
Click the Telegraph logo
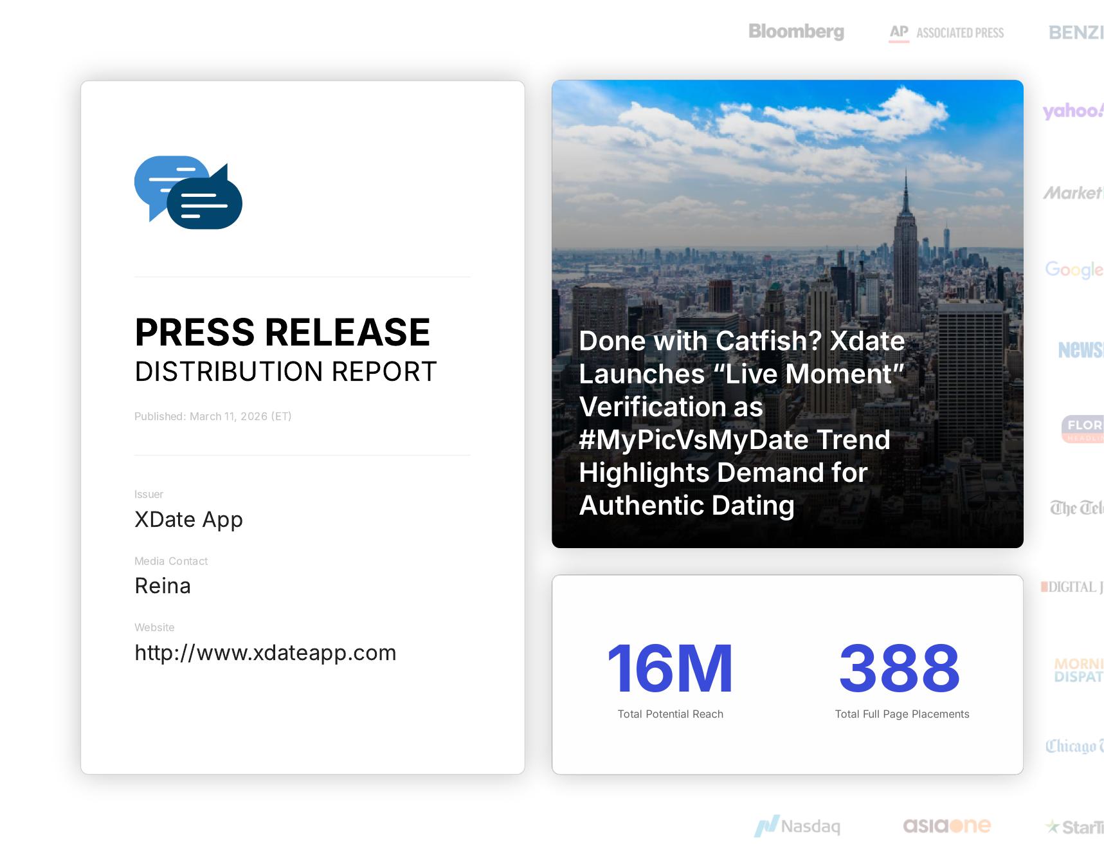[x=1077, y=508]
